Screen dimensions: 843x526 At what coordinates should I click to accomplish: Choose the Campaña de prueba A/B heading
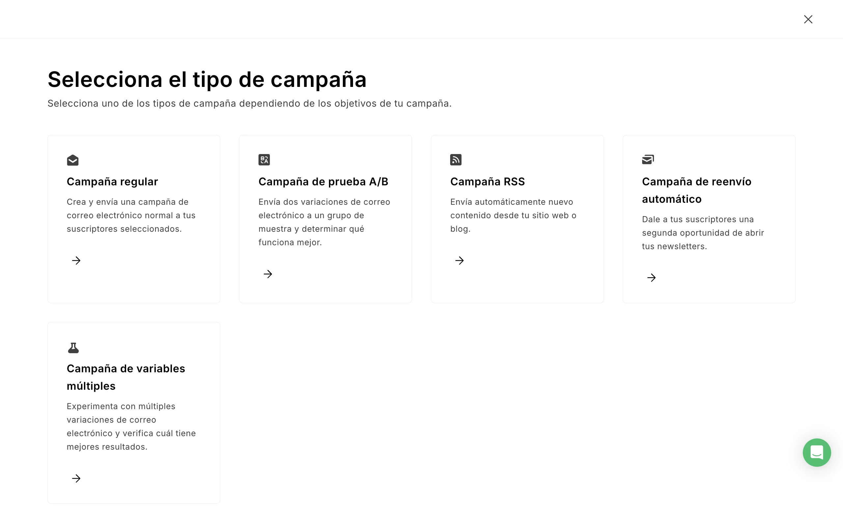(x=323, y=182)
